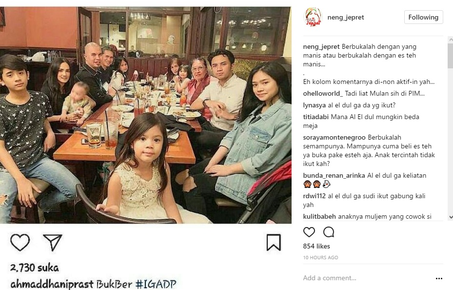This screenshot has height=290, width=453.
Task: Click the scrollbar up arrow in comments
Action: [451, 40]
